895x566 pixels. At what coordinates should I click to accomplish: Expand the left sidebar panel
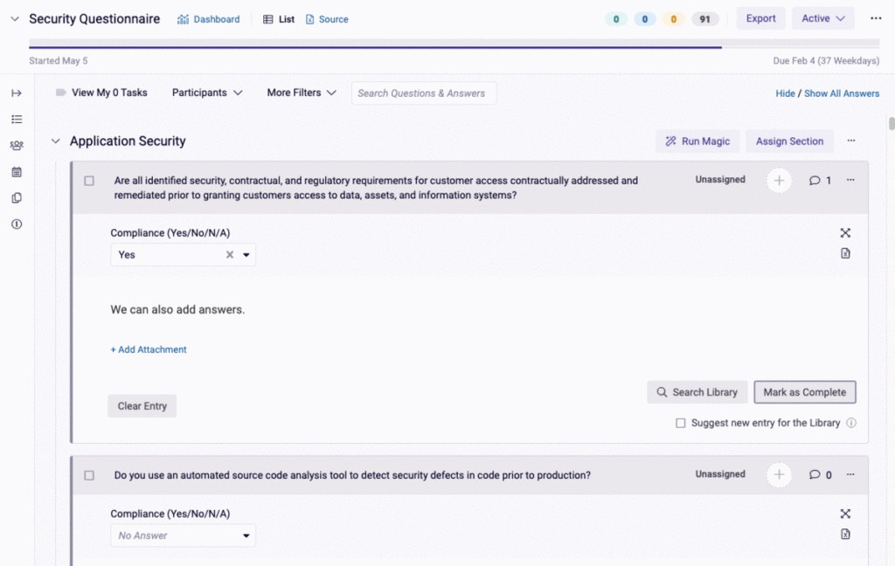[16, 92]
